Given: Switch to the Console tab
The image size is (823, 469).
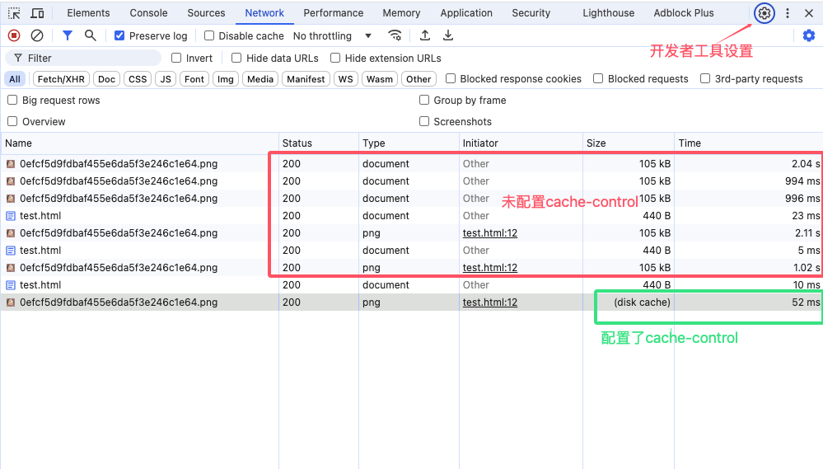Looking at the screenshot, I should point(148,13).
